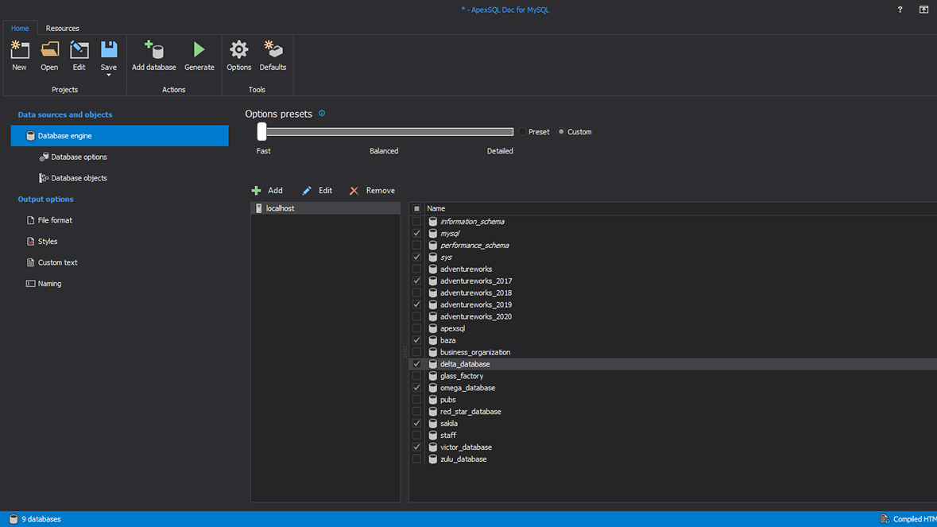Save the current project
Image resolution: width=937 pixels, height=527 pixels.
click(108, 50)
